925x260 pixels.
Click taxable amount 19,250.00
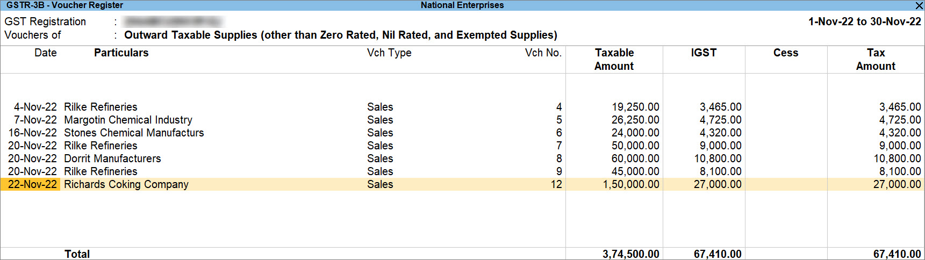point(635,107)
